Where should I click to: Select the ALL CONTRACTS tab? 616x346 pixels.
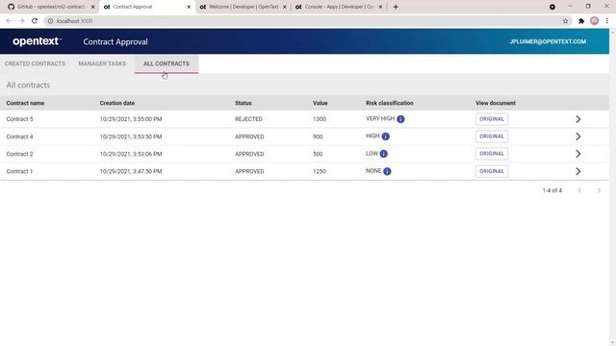coord(167,63)
